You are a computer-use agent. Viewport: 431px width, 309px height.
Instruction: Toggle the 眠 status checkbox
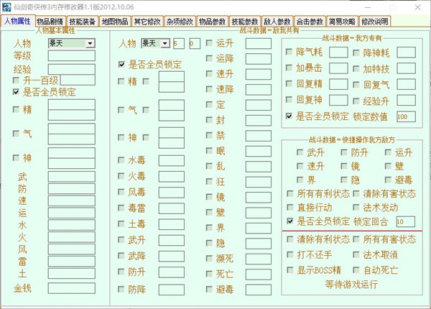click(x=209, y=151)
